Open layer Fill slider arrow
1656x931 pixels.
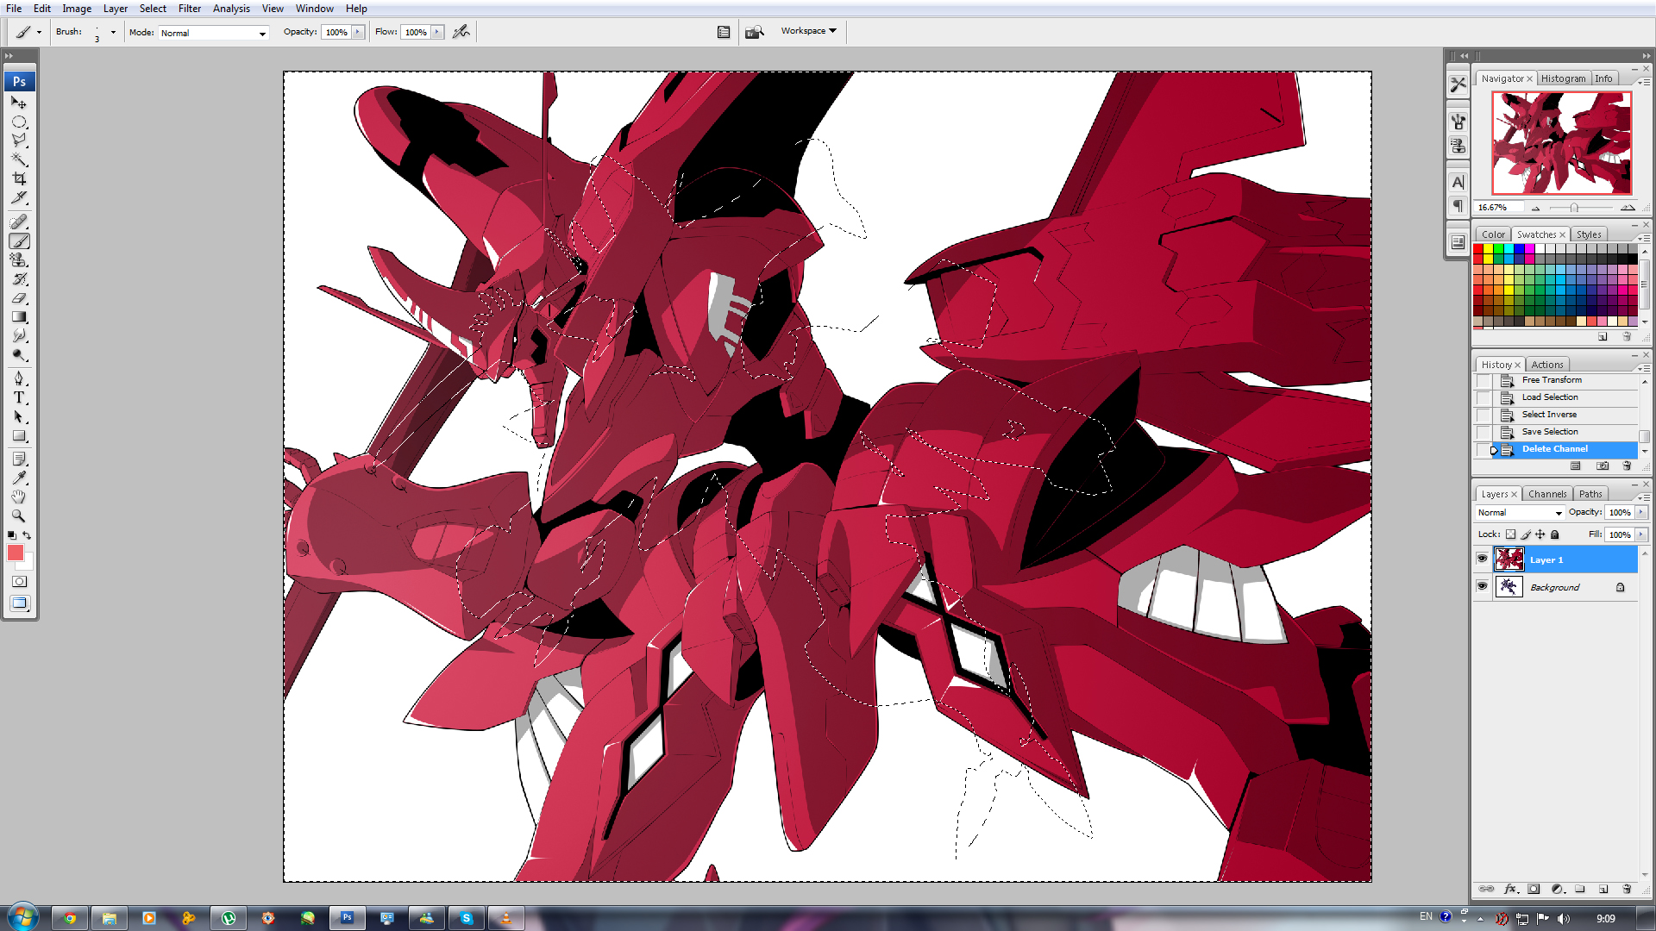(x=1641, y=534)
